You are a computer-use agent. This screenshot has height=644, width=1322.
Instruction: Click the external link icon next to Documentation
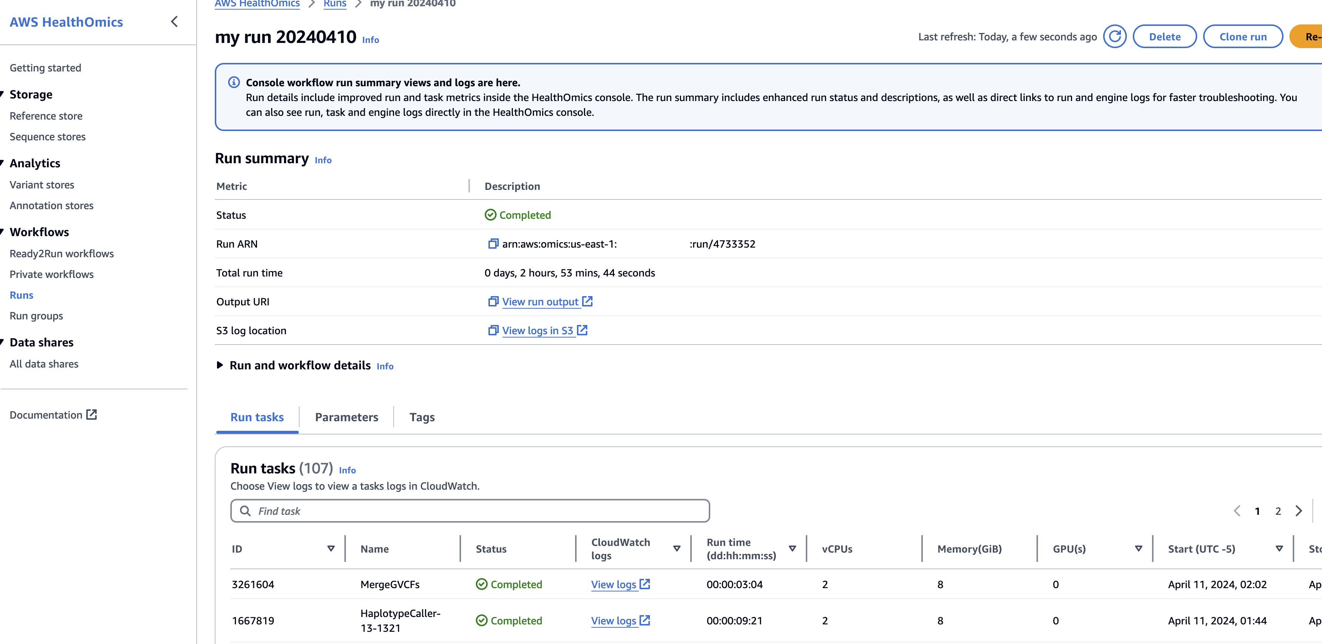click(x=91, y=414)
